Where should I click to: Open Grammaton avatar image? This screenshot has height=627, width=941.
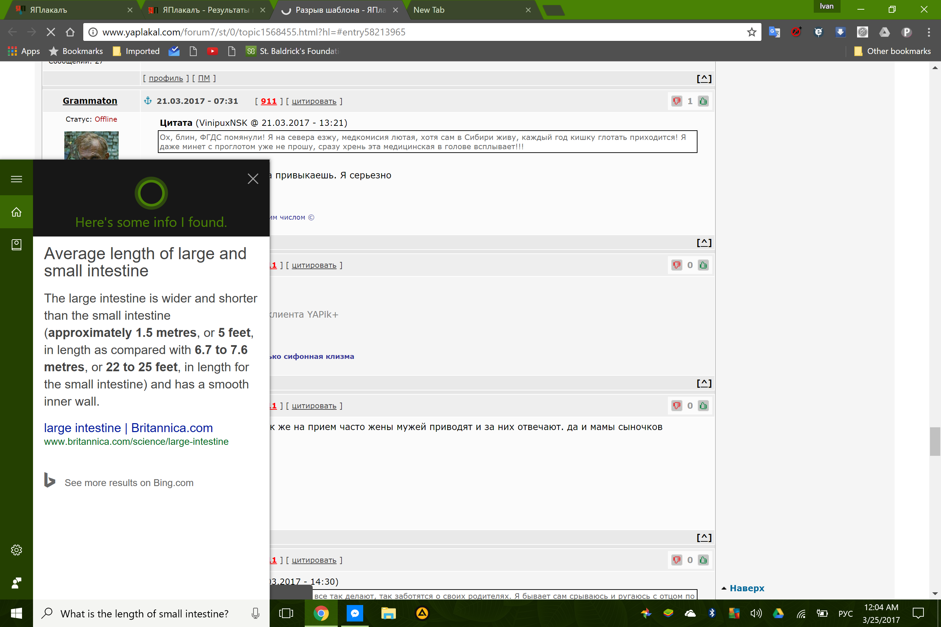click(x=91, y=145)
